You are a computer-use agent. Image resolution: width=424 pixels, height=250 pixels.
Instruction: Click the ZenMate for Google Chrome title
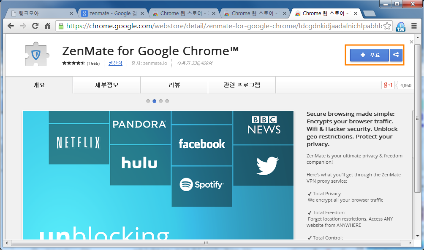click(x=150, y=51)
